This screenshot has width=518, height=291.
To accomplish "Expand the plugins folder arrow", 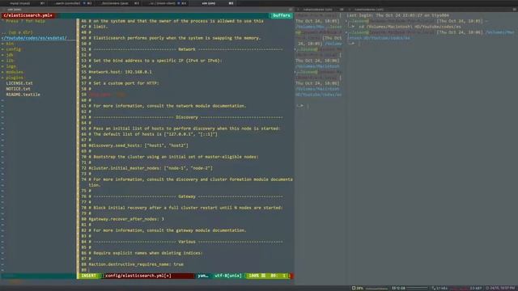I will pyautogui.click(x=2, y=78).
